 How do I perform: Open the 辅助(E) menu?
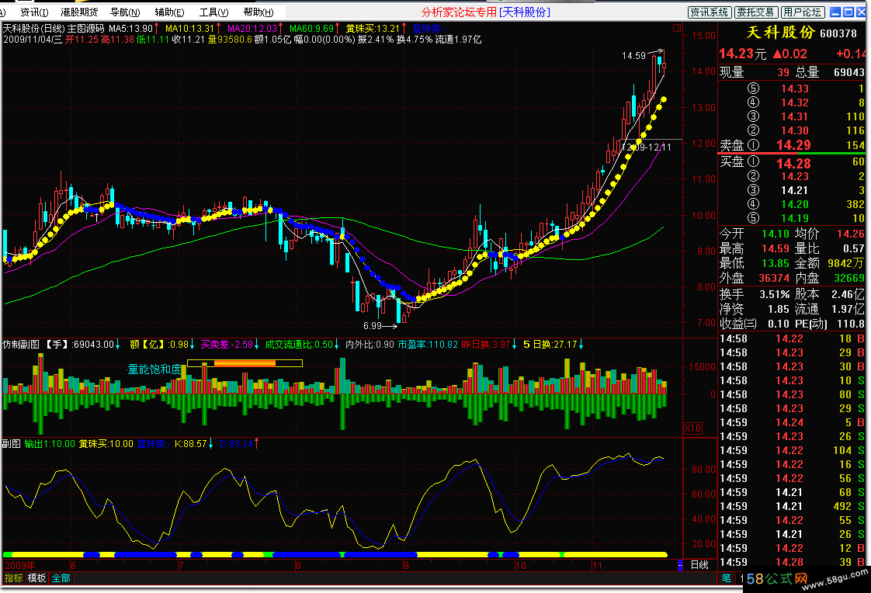(169, 12)
